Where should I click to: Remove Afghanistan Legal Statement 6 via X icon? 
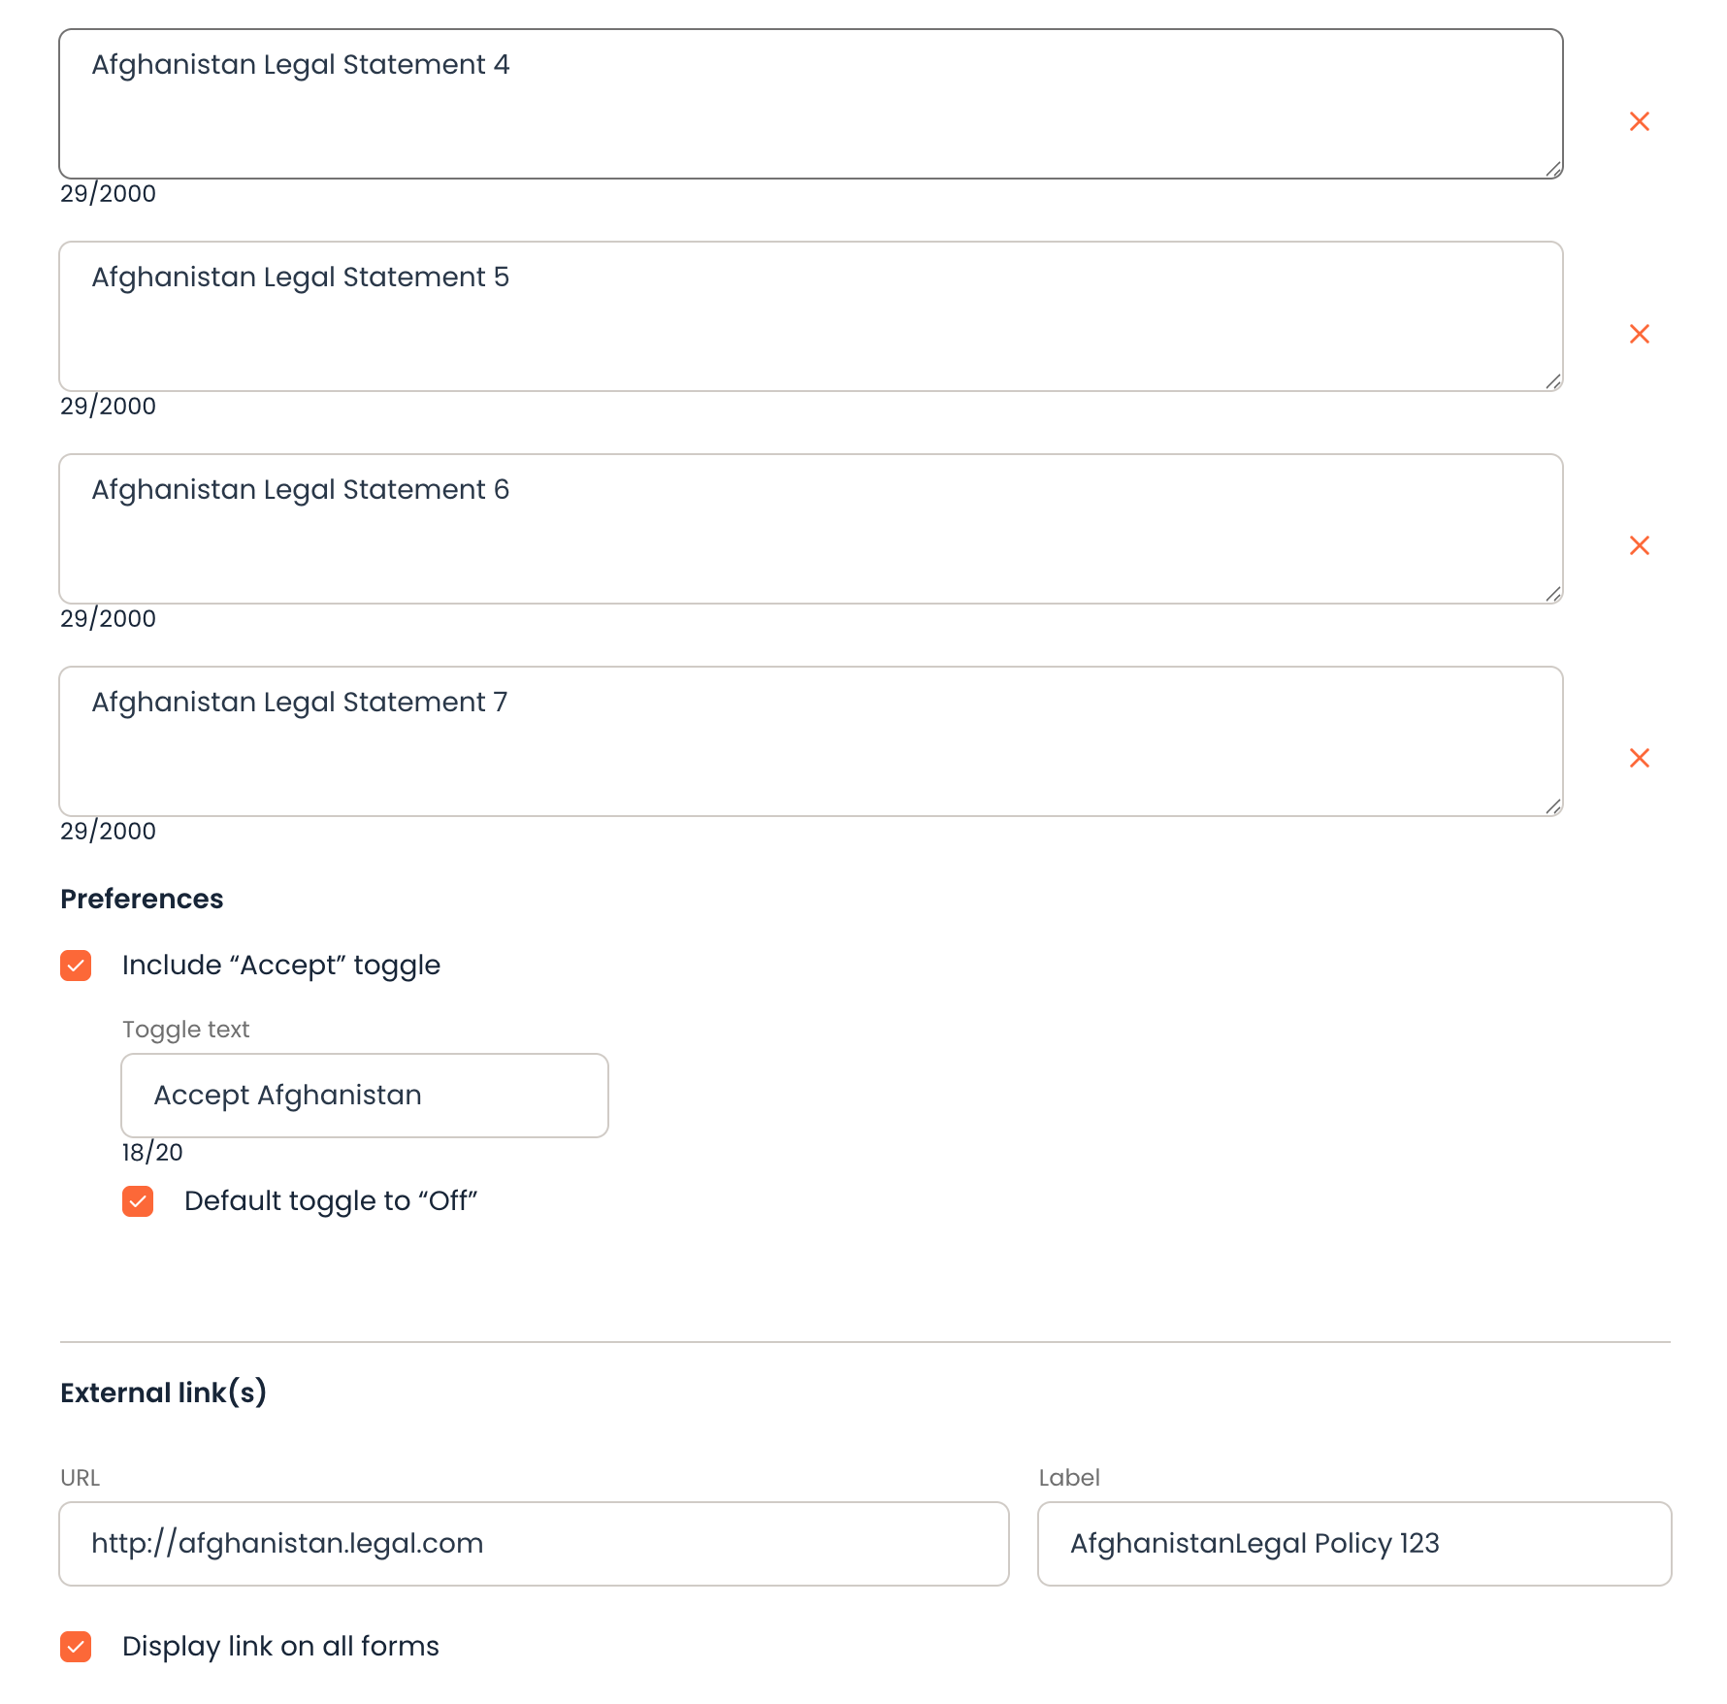(1639, 545)
